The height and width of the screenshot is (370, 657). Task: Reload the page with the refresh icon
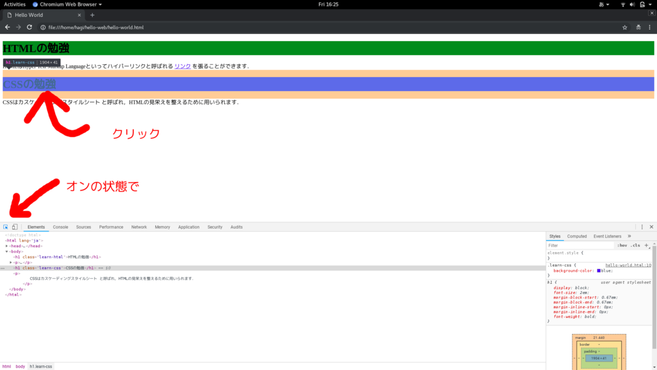(x=30, y=27)
